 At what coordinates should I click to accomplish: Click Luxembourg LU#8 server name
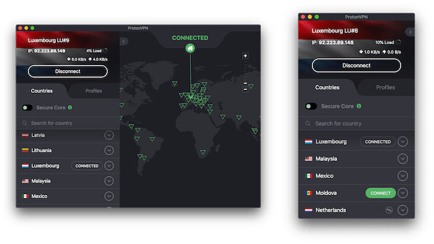[335, 31]
